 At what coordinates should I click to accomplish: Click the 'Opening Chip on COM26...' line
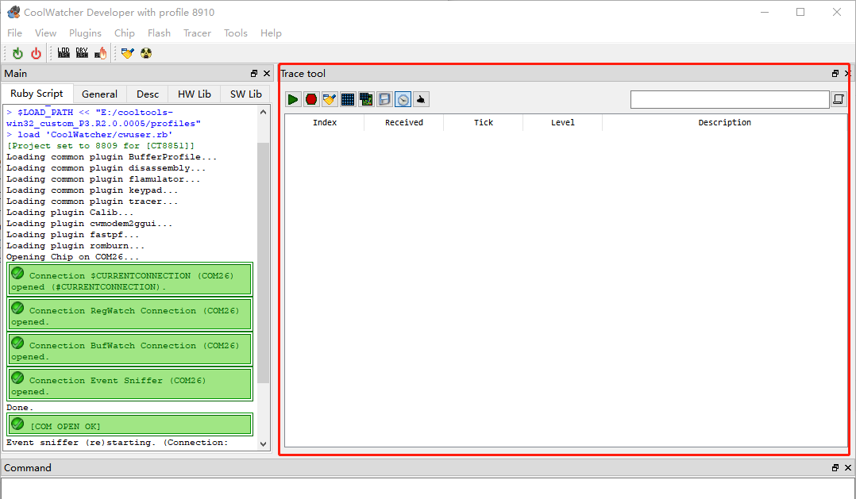click(72, 257)
